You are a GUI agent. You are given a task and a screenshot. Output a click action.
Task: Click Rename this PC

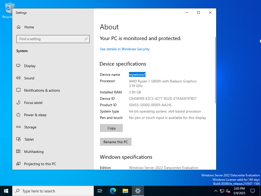point(115,142)
